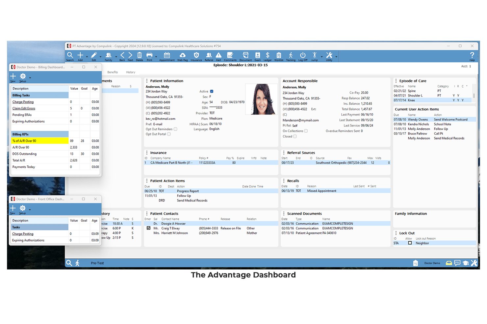
Task: Click the inbox tray icon in status bar
Action: click(449, 263)
